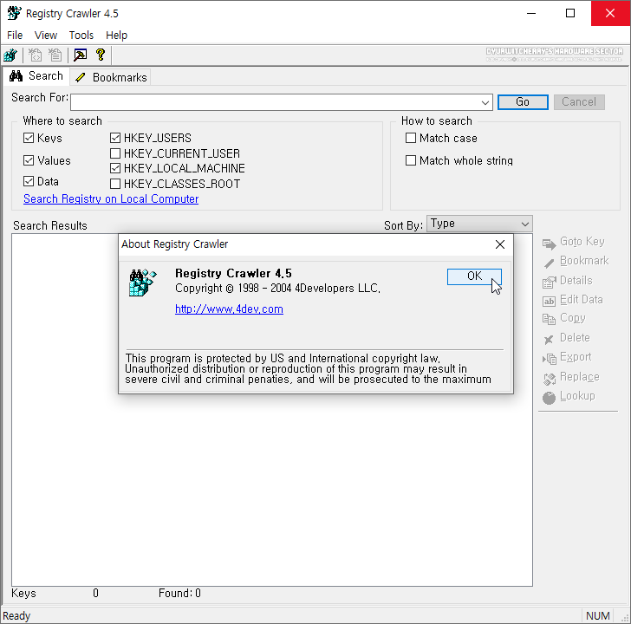This screenshot has height=624, width=631.
Task: Click the Export icon in the side panel
Action: [549, 359]
